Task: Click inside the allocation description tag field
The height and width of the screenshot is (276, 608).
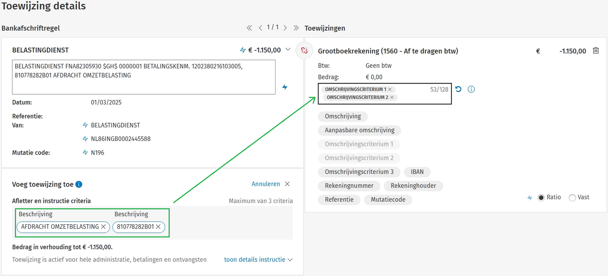Action: point(384,93)
